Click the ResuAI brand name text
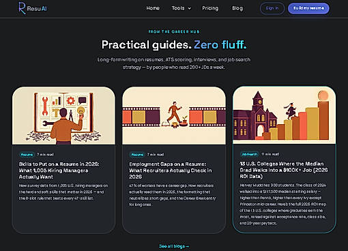348x251 pixels. pos(37,9)
